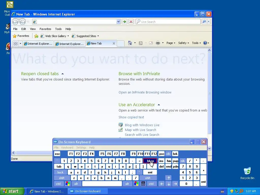Viewport: 260px width, 195px height.
Task: Click the down arrow key on keyboard
Action: [169, 184]
